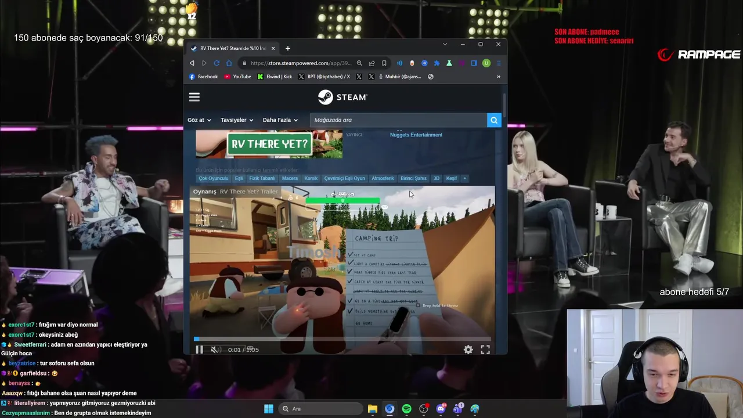Click the puzzle-piece extensions icon
This screenshot has height=418, width=743.
pyautogui.click(x=437, y=63)
